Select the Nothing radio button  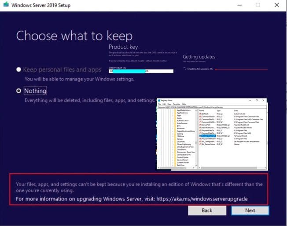pos(18,91)
